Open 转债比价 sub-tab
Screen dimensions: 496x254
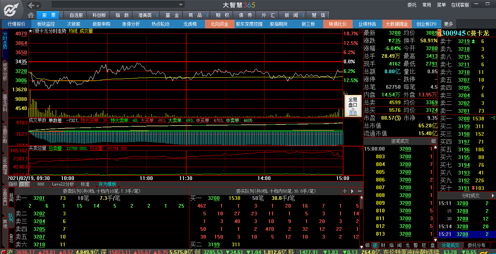coord(338,24)
